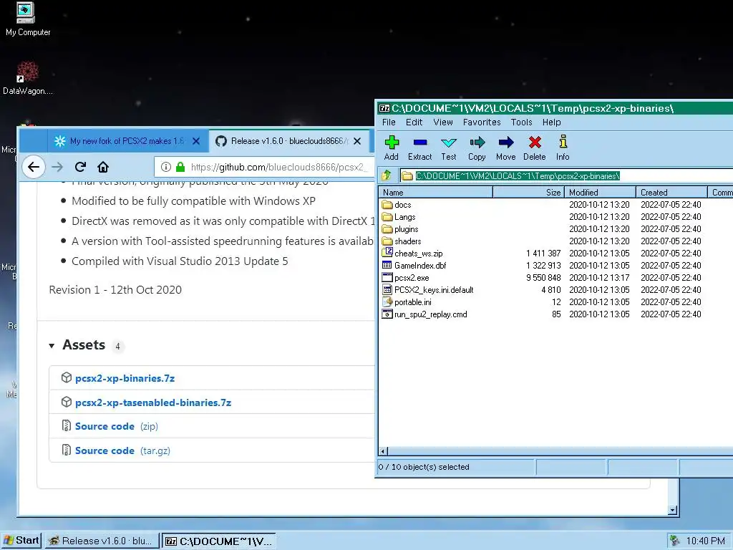Image resolution: width=733 pixels, height=550 pixels.
Task: Click '0 / 10 object(s) selected' status
Action: [x=424, y=467]
